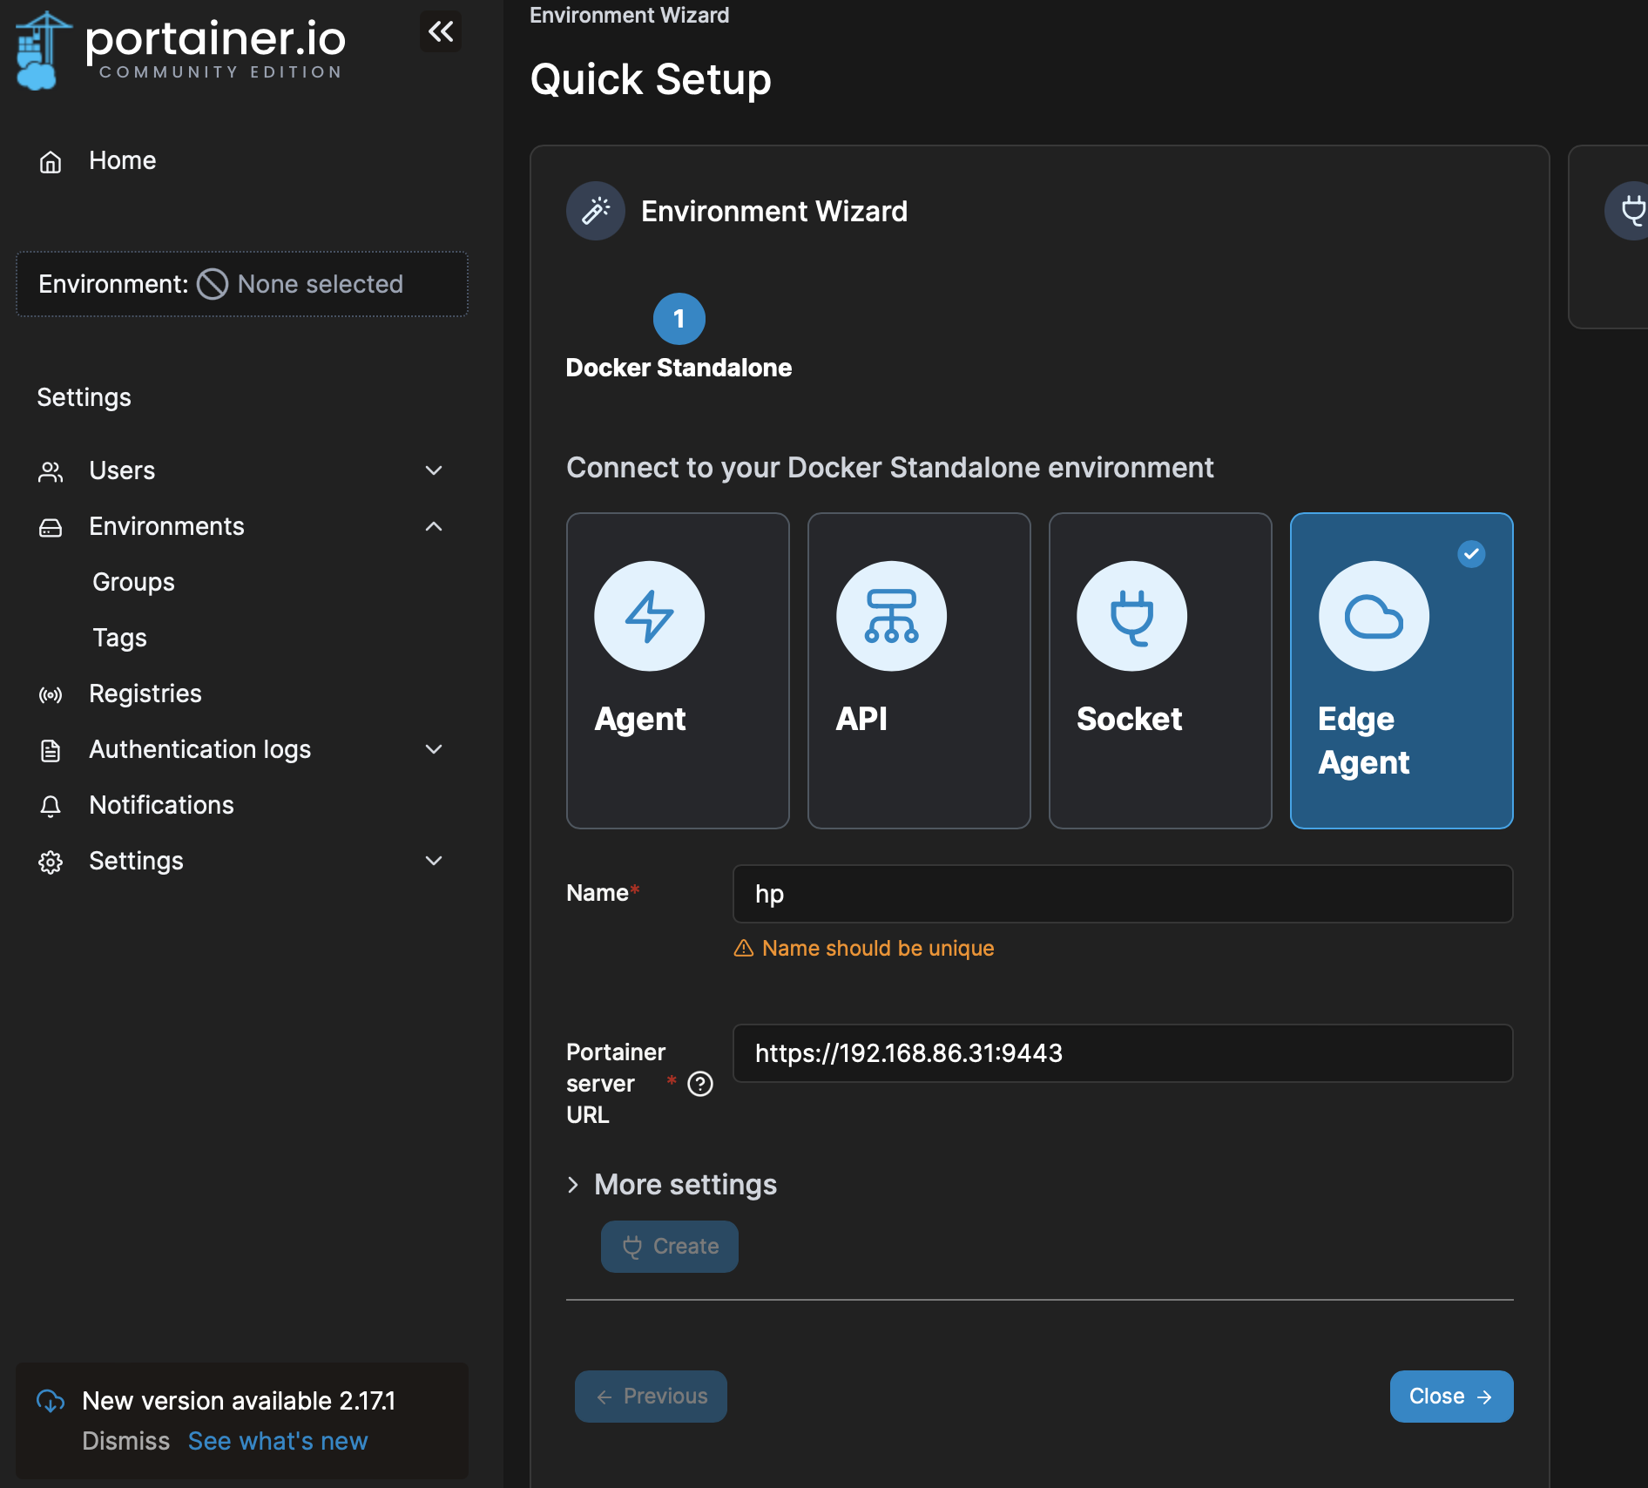1648x1488 pixels.
Task: Click the Environments drive icon
Action: (51, 527)
